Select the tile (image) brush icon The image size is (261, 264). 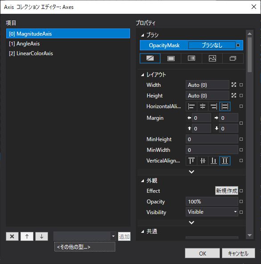tap(212, 58)
